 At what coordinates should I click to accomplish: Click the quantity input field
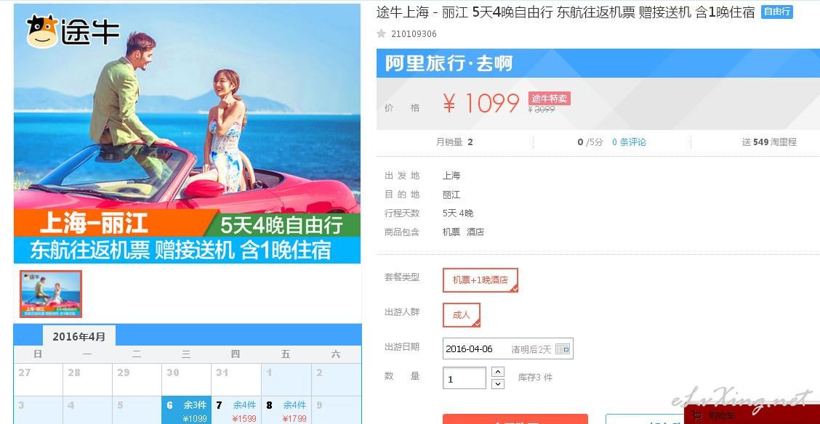click(x=465, y=378)
